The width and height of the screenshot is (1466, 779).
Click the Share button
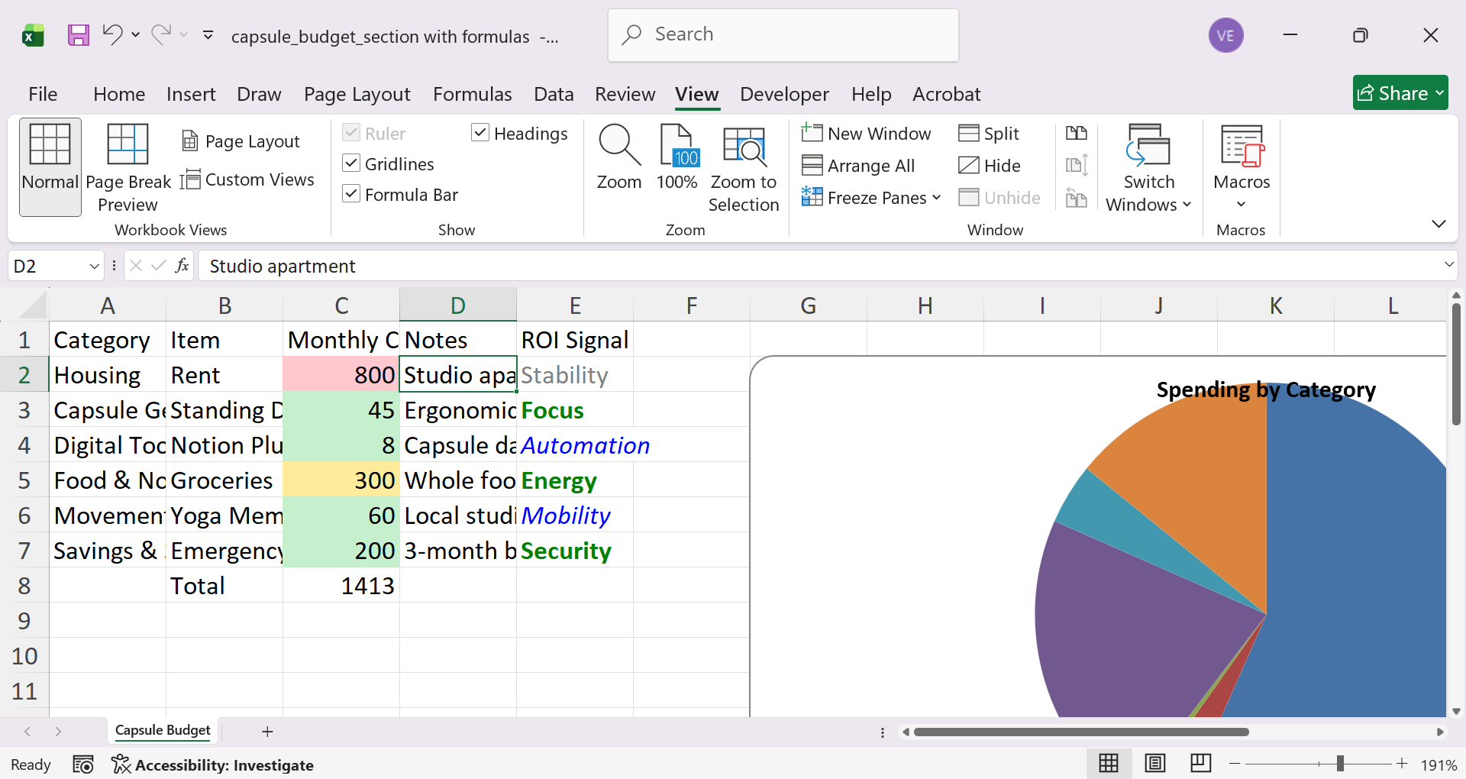[1400, 93]
